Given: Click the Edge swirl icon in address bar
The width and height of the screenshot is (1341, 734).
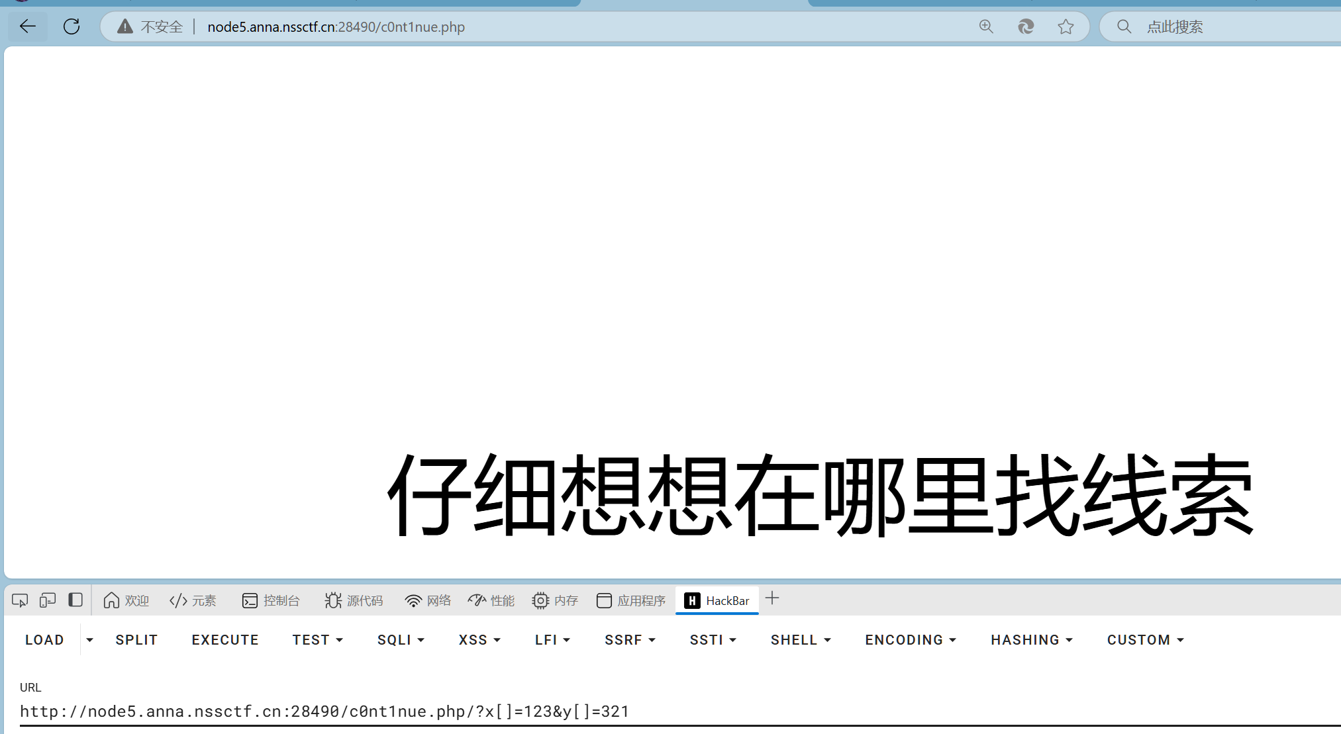Looking at the screenshot, I should pos(1026,26).
